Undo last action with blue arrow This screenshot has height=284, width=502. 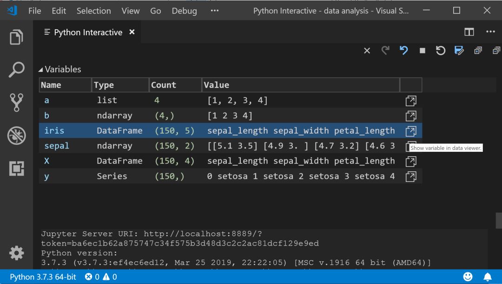point(403,51)
